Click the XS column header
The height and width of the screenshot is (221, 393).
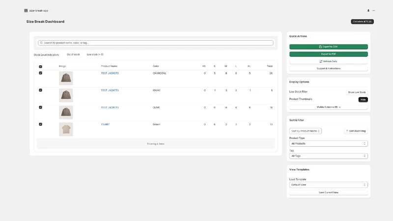pyautogui.click(x=204, y=66)
